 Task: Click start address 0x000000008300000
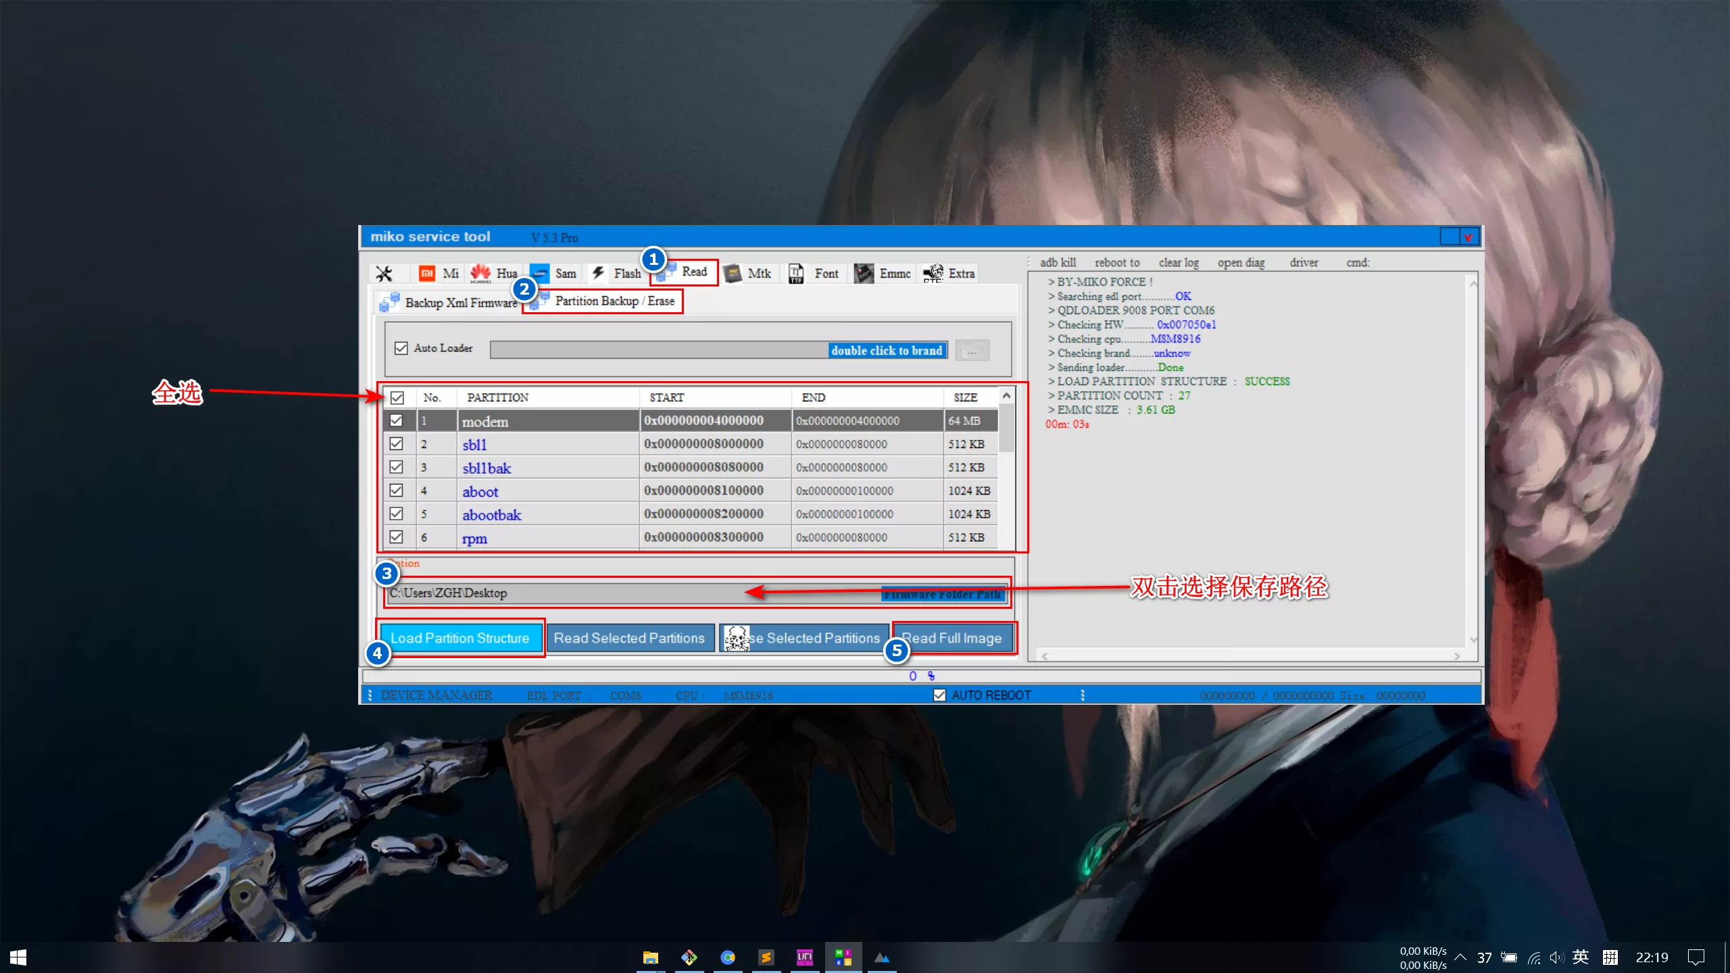(703, 537)
